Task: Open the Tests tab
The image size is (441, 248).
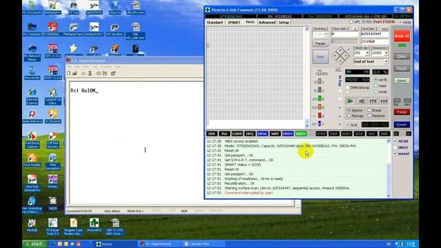Action: pos(249,22)
